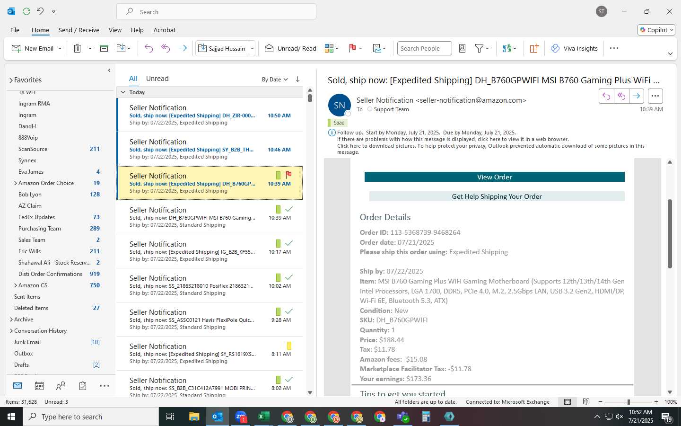The image size is (681, 426).
Task: Click the Translate icon in ribbon
Action: click(x=507, y=48)
